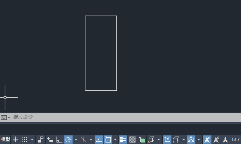This screenshot has width=241, height=144.
Task: Toggle Annotation Visibility icon
Action: 207,140
